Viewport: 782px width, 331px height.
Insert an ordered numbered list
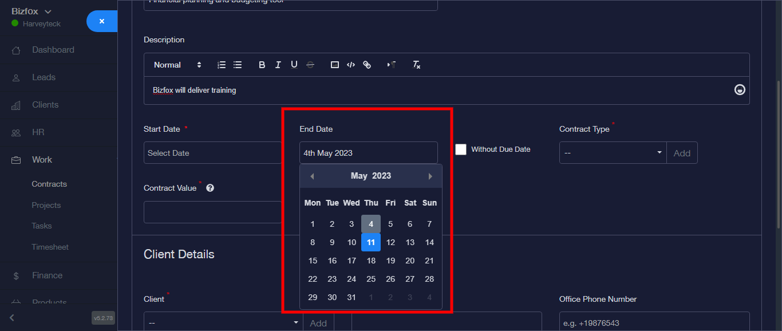(222, 65)
